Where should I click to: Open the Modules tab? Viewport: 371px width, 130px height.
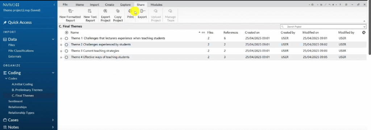(157, 5)
